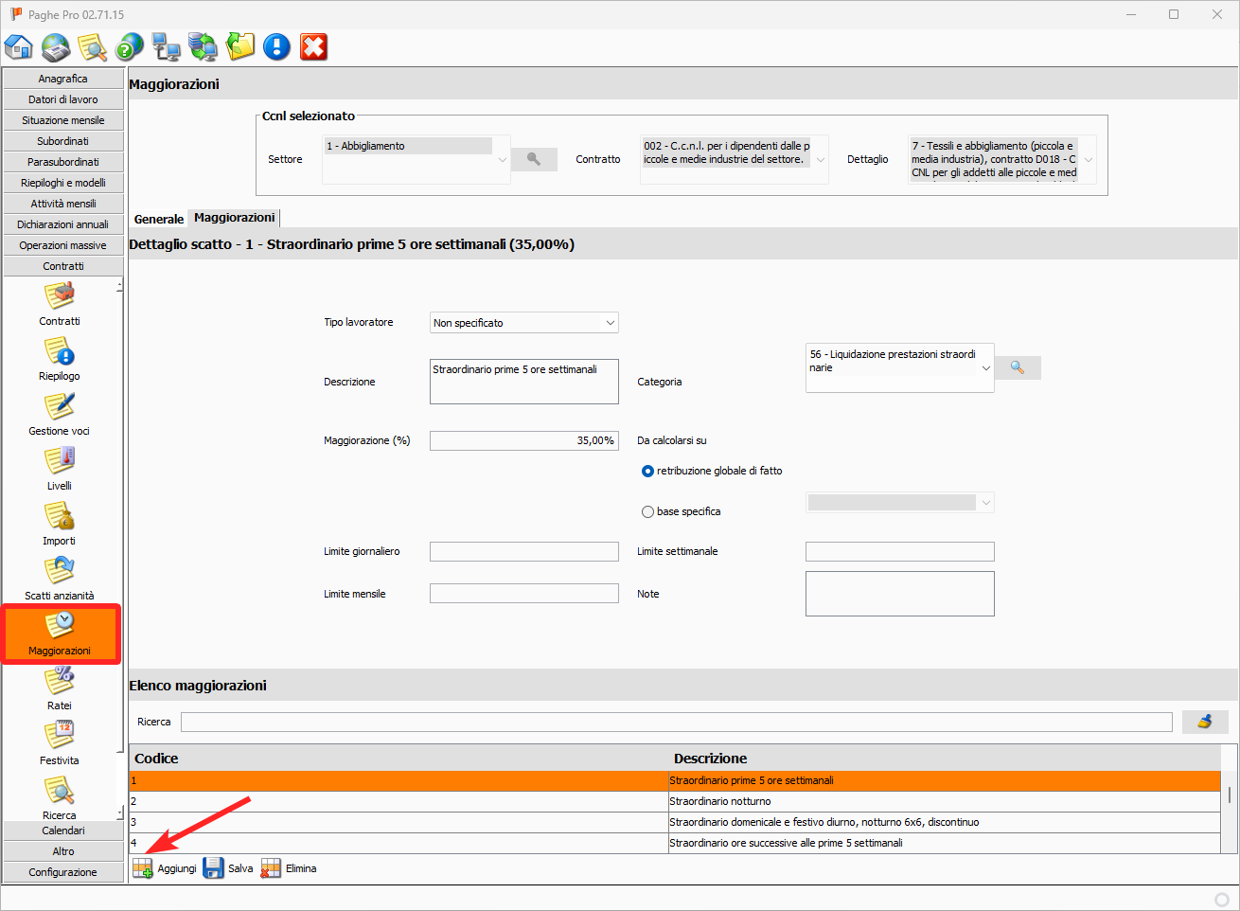The image size is (1240, 911).
Task: Click the red X exit icon in toolbar
Action: (x=313, y=46)
